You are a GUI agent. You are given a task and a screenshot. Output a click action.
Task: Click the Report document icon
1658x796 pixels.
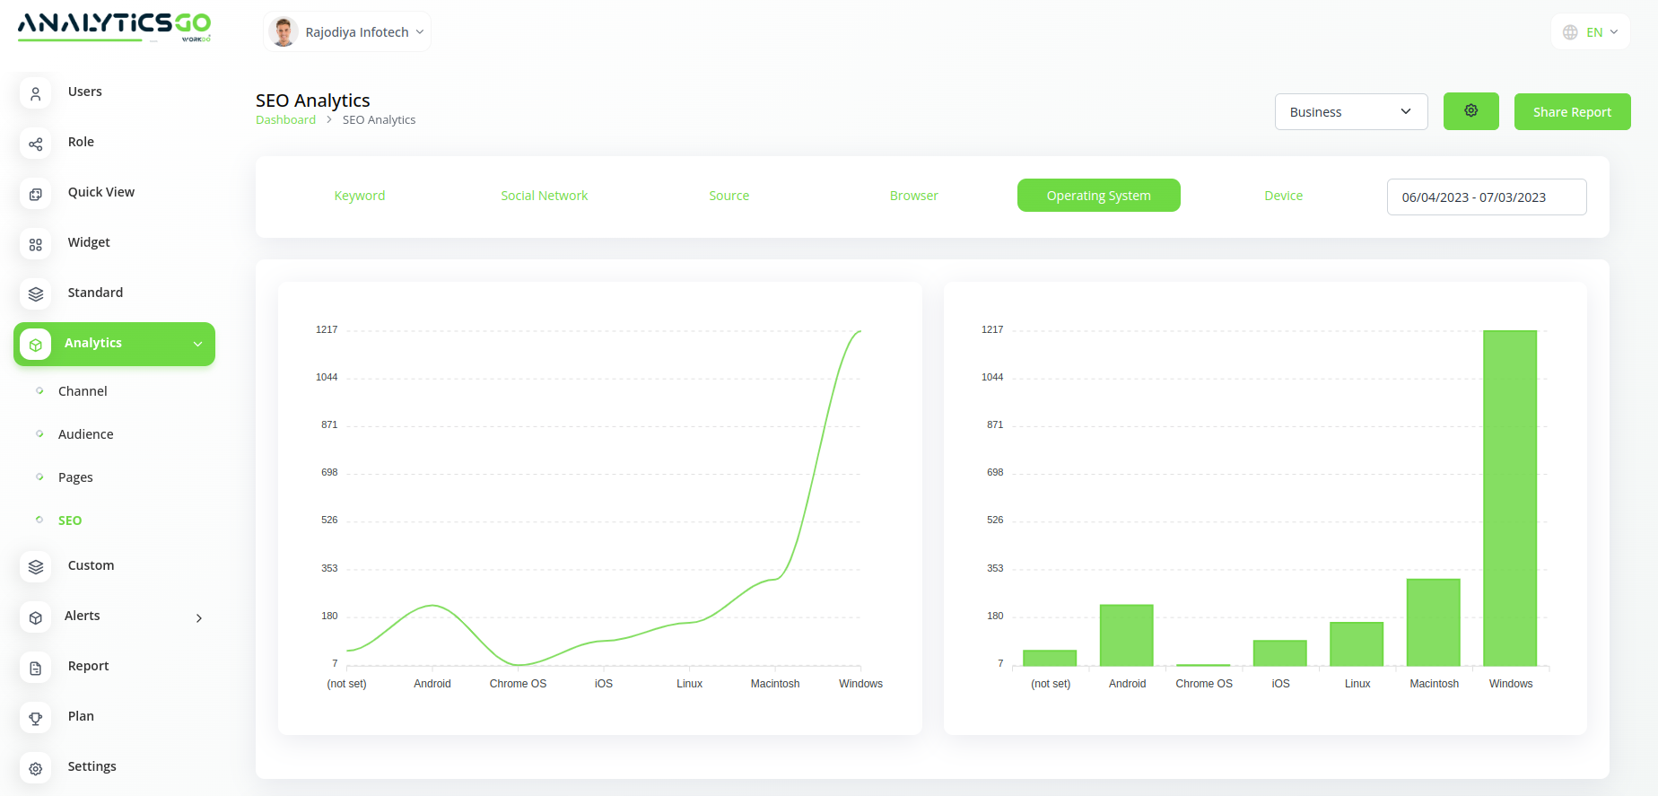[x=36, y=668]
